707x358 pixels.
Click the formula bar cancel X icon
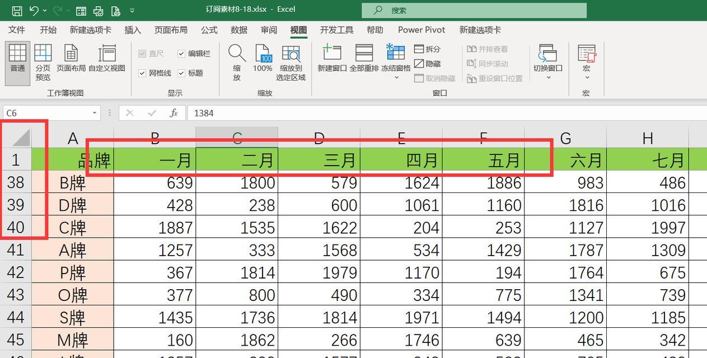[x=130, y=113]
